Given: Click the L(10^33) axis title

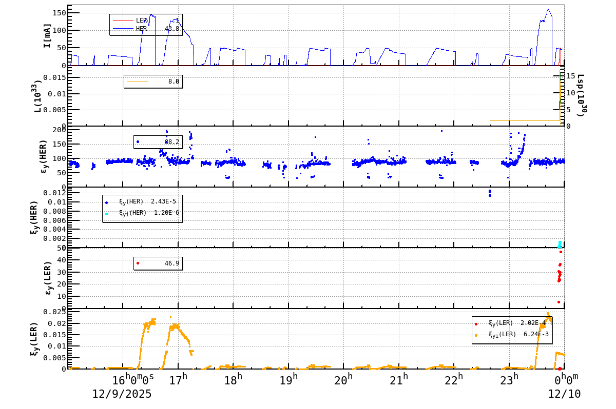Looking at the screenshot, I should point(37,96).
